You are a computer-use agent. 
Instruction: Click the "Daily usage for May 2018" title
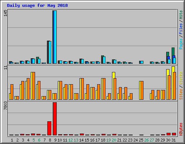(37, 5)
